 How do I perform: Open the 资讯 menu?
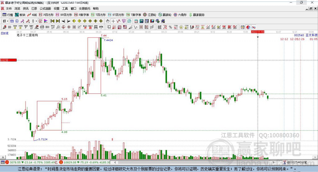coord(26,8)
